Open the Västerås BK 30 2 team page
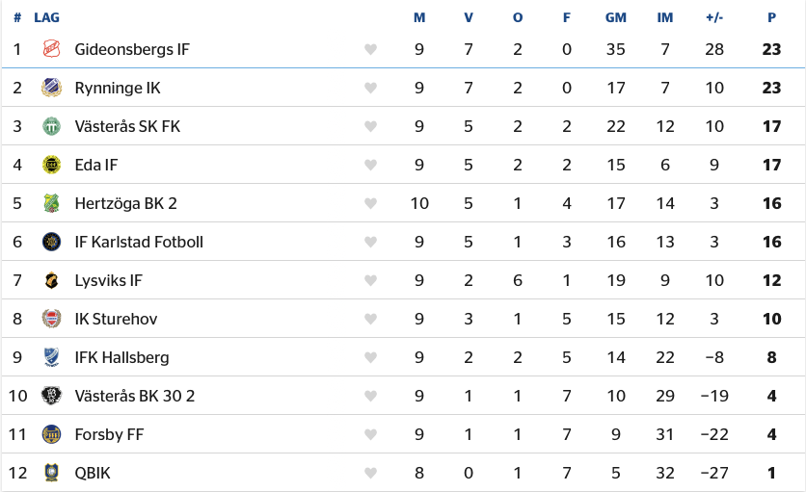Viewport: 806px width, 492px height. 135,396
